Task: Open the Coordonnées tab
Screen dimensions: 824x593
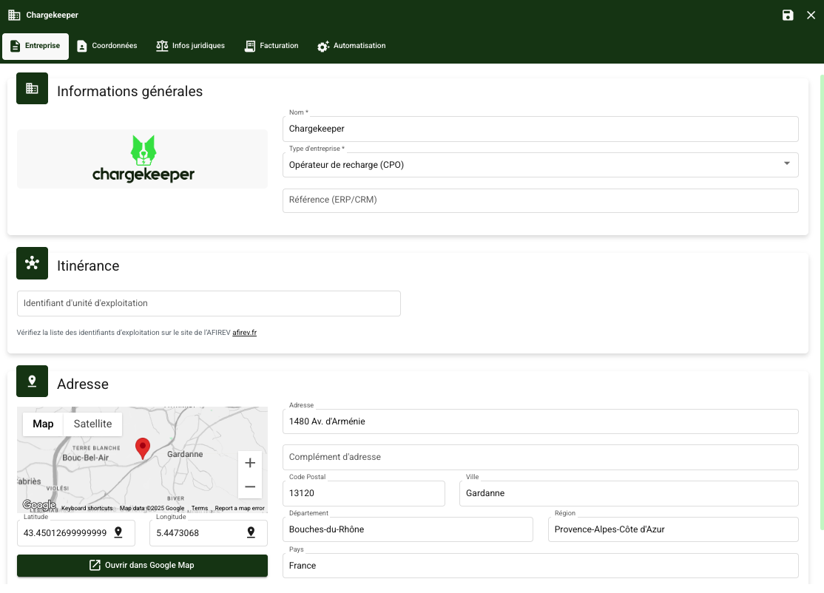Action: [107, 46]
